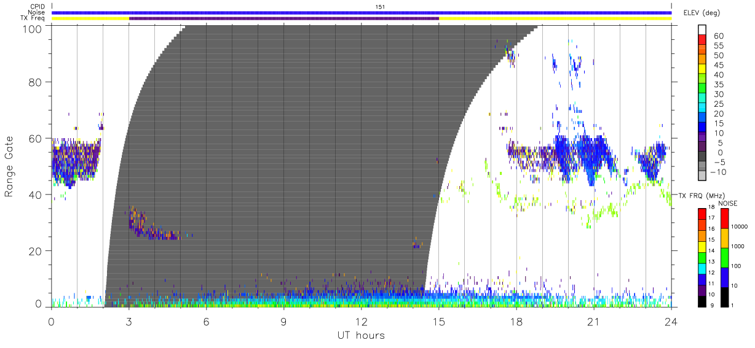Click the '9' label on TX FRQ legend

point(712,306)
